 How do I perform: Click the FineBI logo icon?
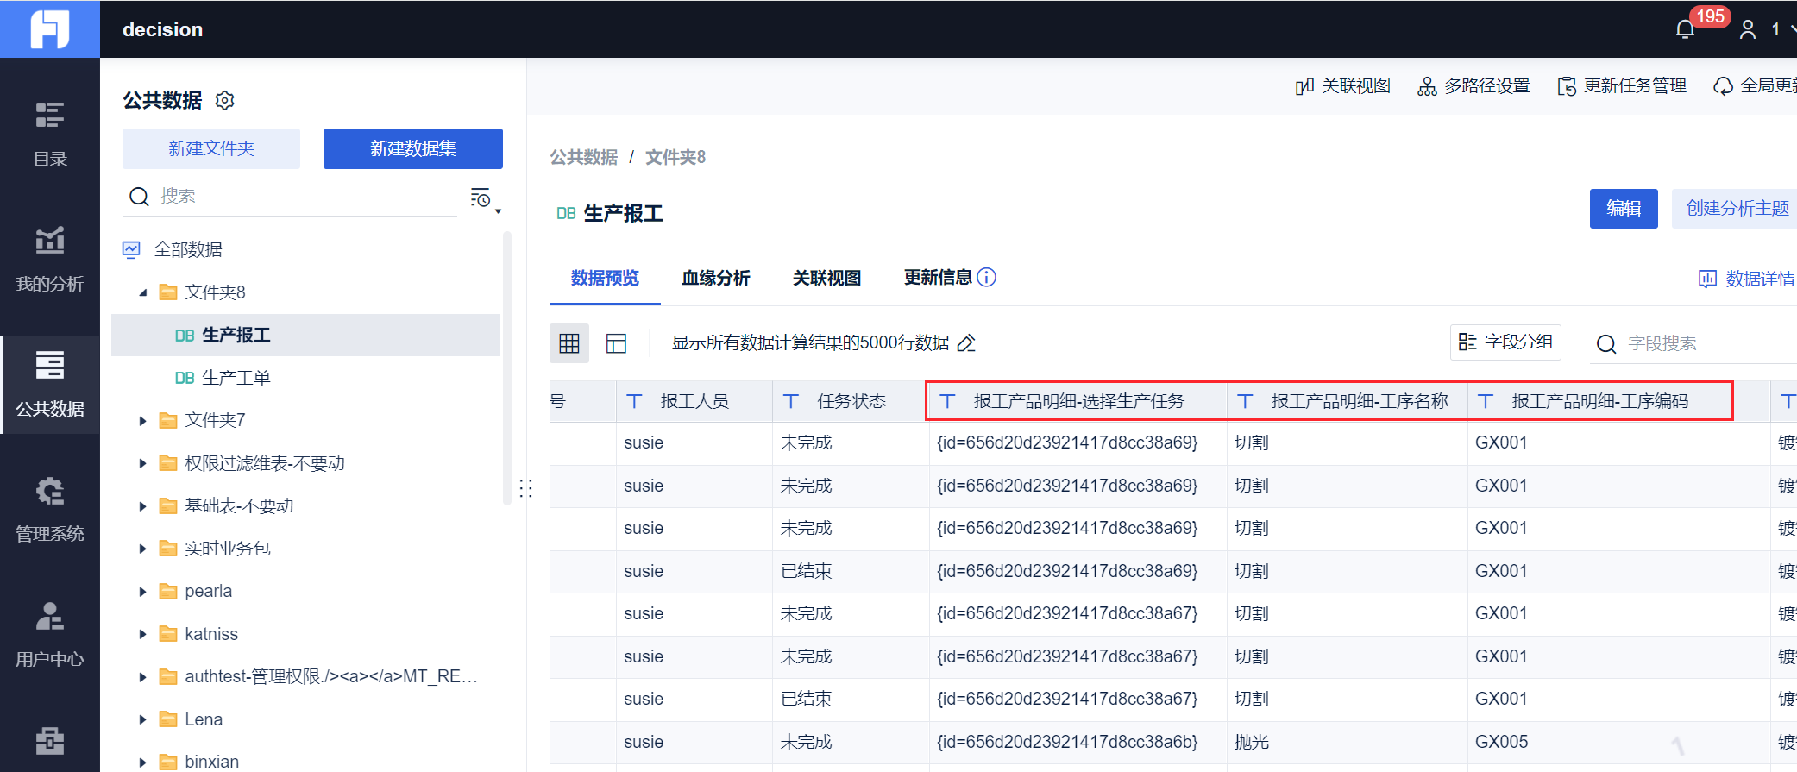49,29
